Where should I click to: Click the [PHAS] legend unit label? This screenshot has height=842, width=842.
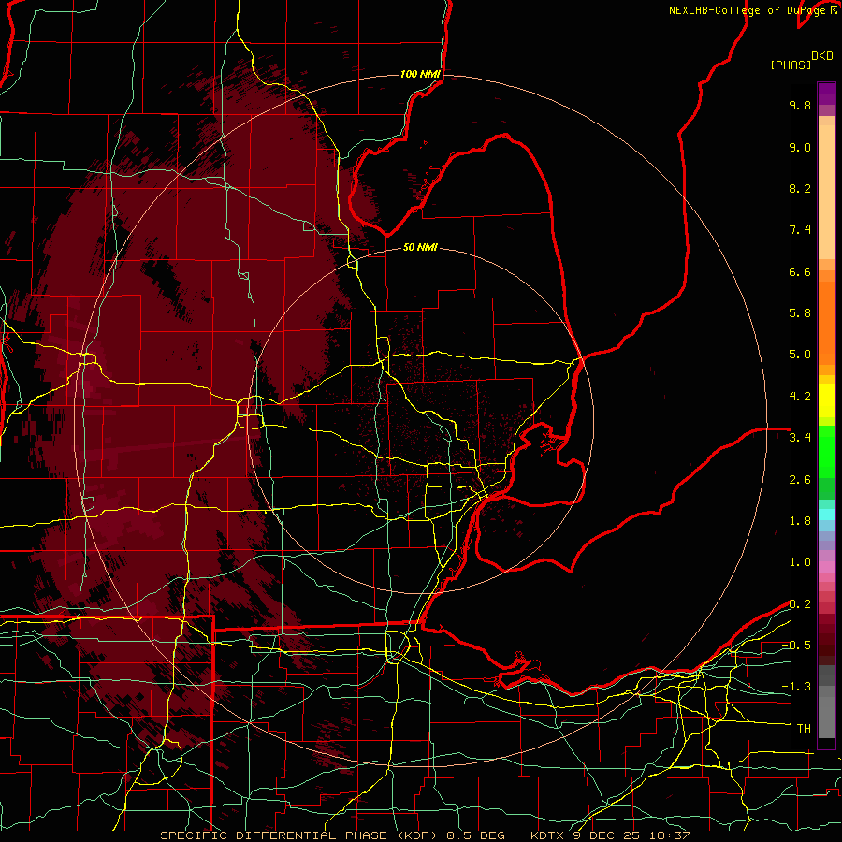(791, 65)
